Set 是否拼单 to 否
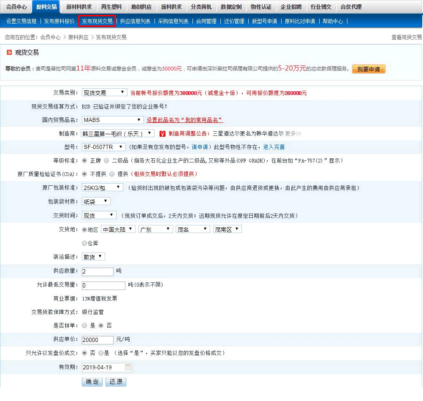 [x=101, y=325]
